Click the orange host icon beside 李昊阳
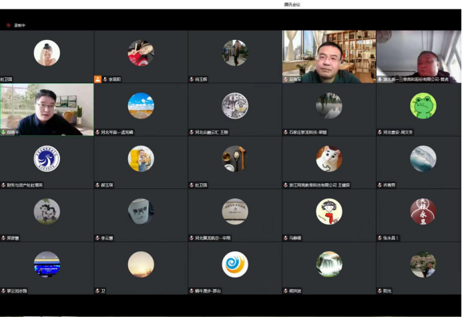Viewport: 462px width, 317px height. 97,79
